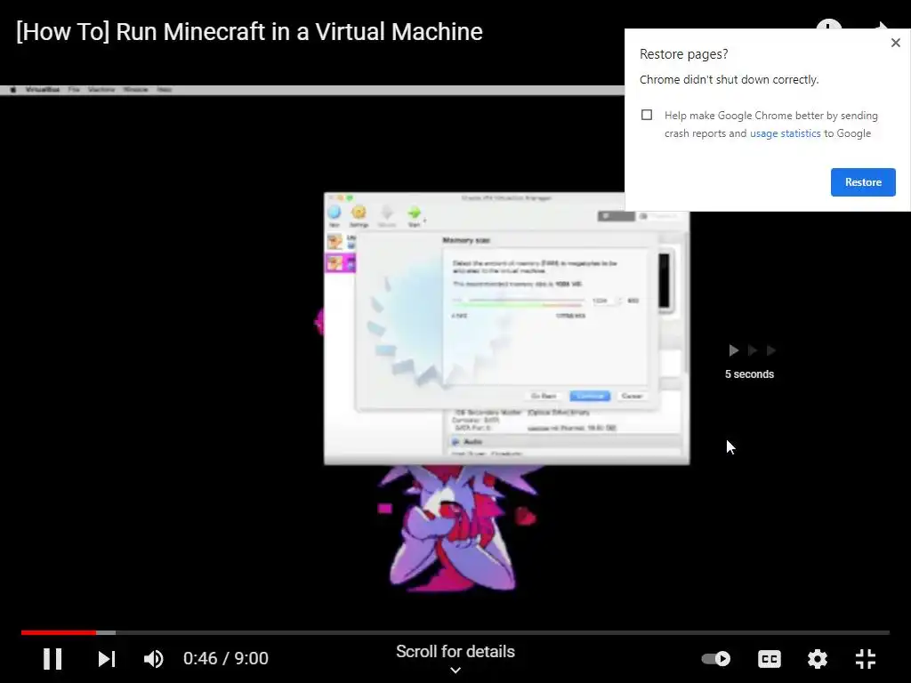Click the 0:46 / 9:00 time display
911x683 pixels.
click(225, 659)
